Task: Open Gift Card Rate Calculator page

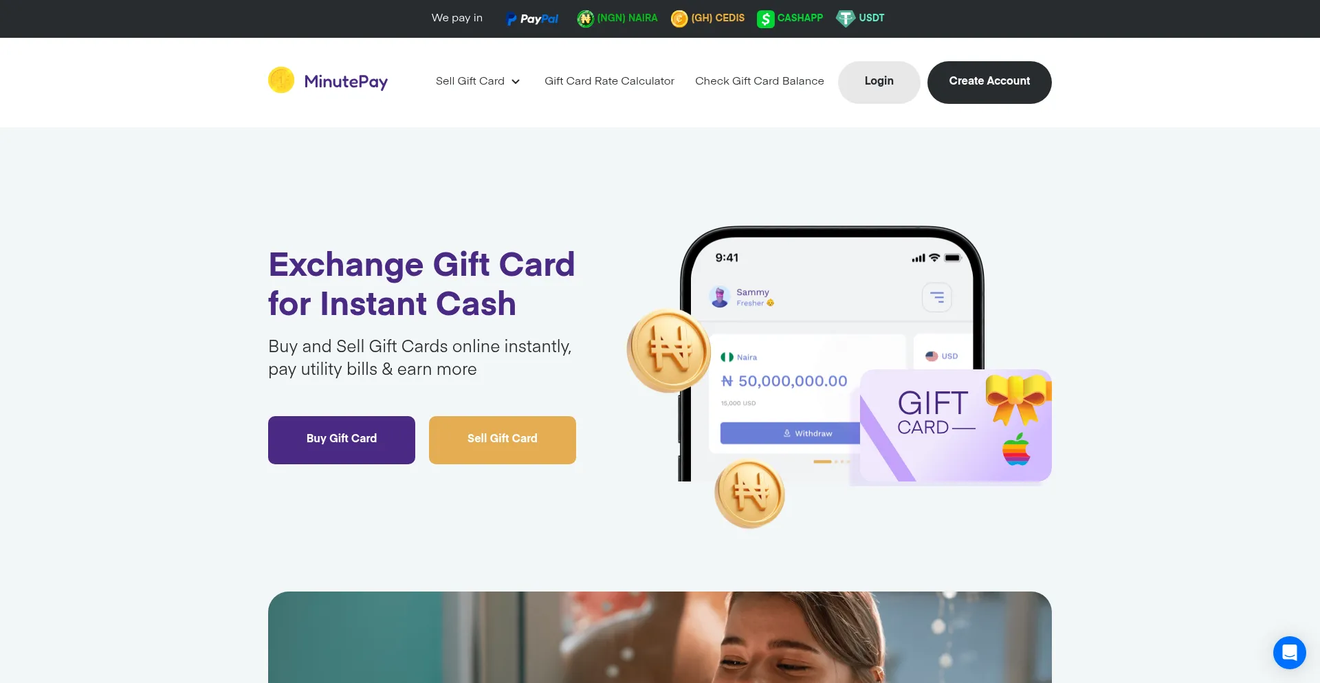Action: tap(609, 81)
